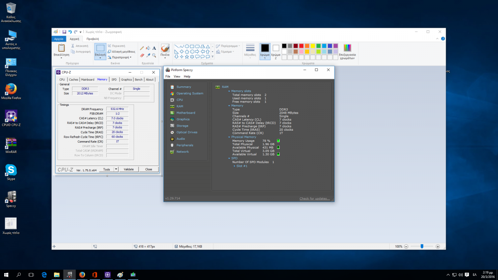Choose the Five-point star shape
The image size is (498, 280).
tap(187, 56)
